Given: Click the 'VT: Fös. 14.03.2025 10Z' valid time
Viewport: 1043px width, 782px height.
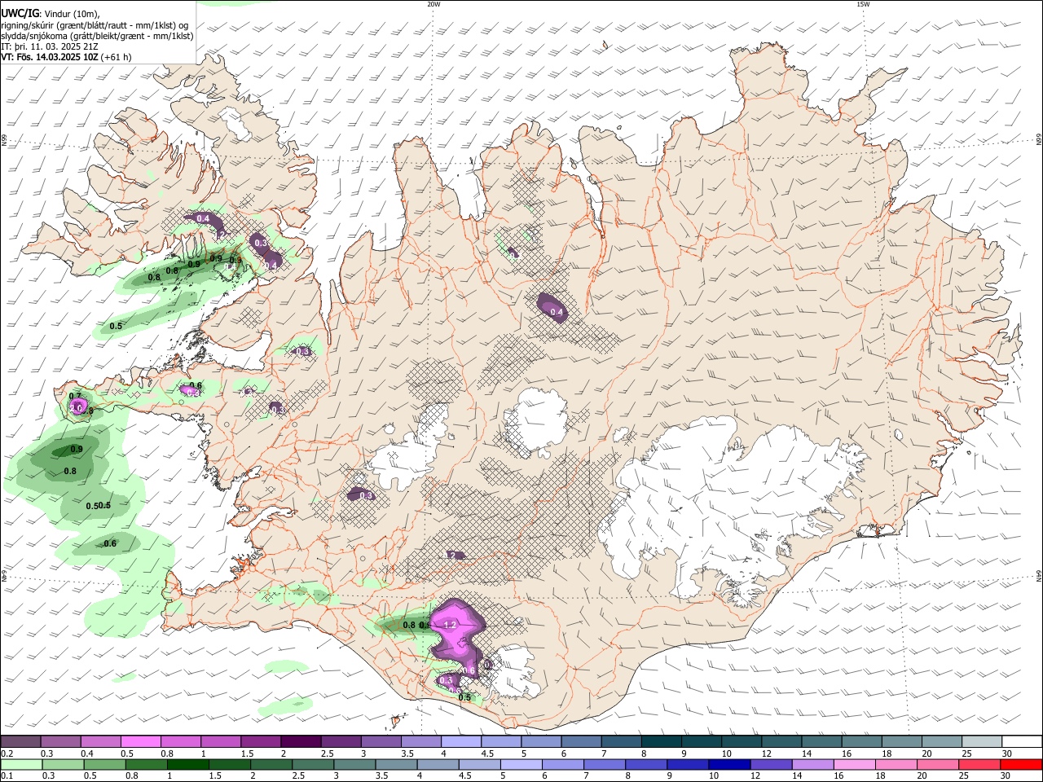Looking at the screenshot, I should [x=51, y=57].
